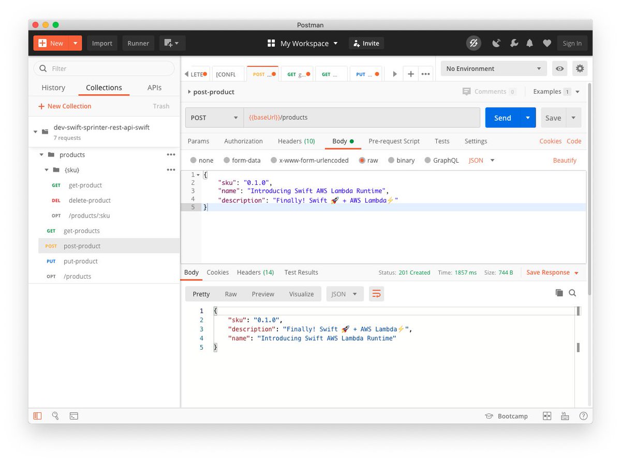Open the Save button dropdown arrow
This screenshot has height=461, width=621.
(x=573, y=118)
